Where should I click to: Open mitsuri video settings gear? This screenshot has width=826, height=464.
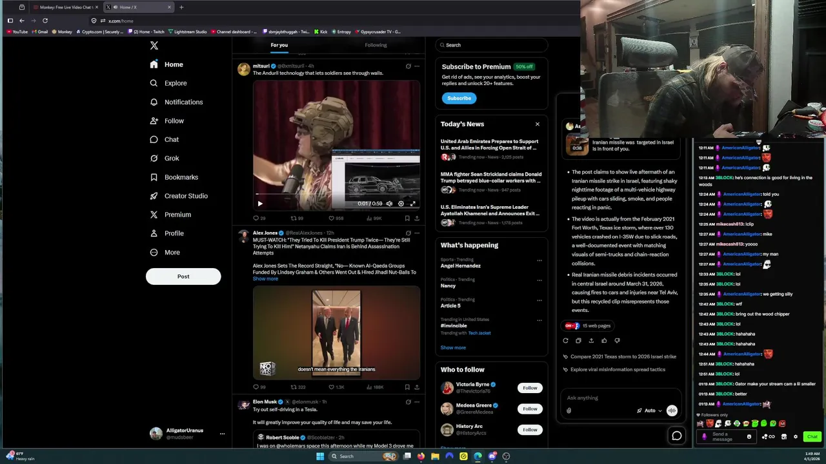(x=401, y=204)
